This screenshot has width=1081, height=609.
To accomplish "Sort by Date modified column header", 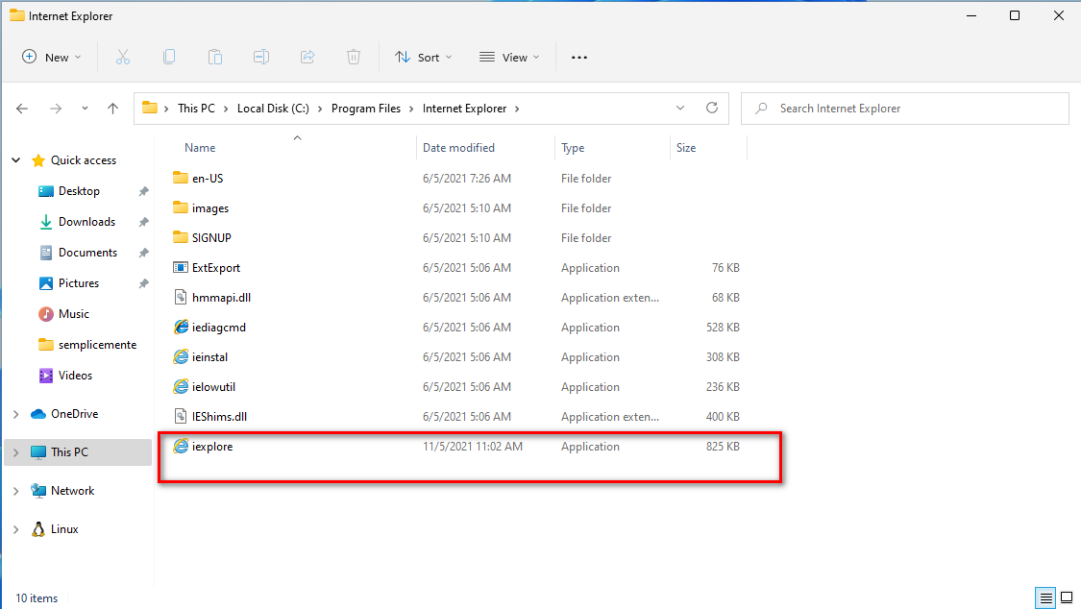I will (458, 147).
